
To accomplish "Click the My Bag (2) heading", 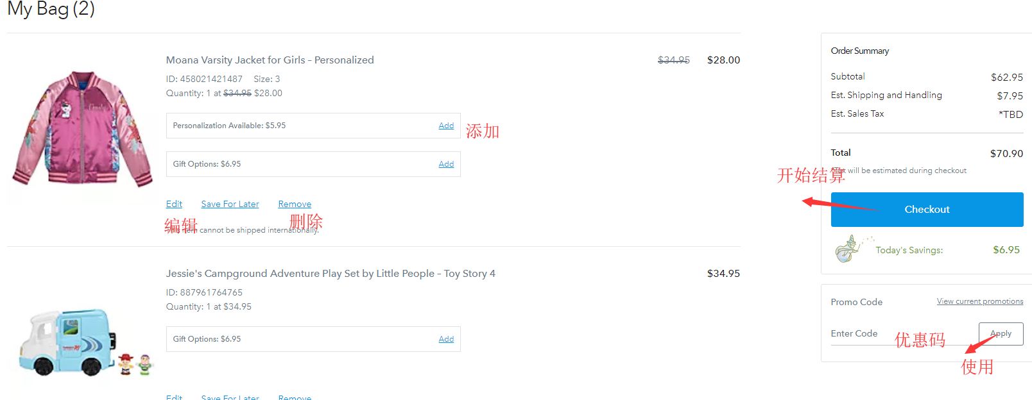I will point(51,9).
